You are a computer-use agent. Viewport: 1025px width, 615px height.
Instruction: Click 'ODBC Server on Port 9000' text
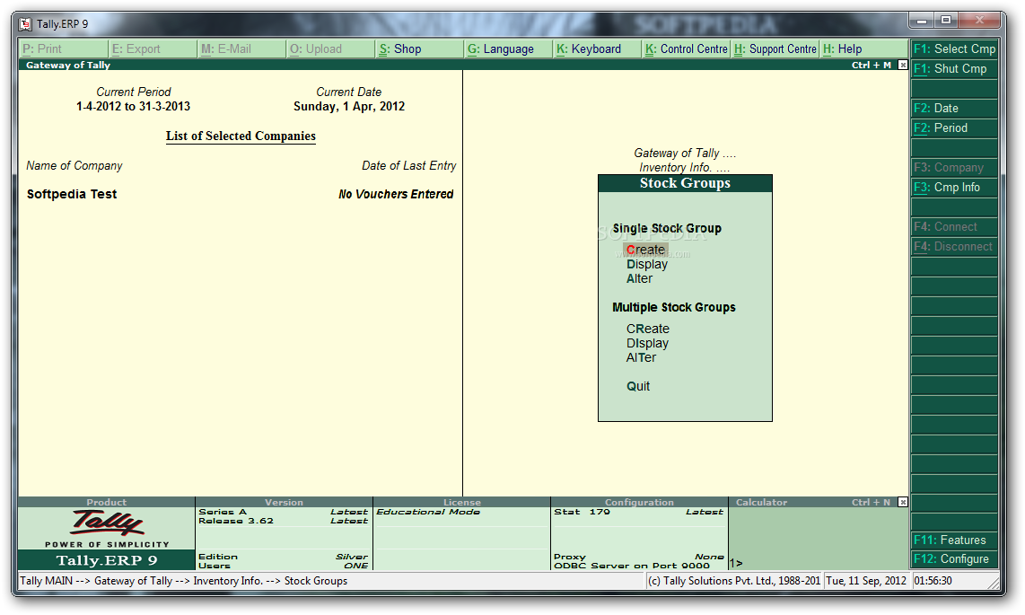point(632,566)
